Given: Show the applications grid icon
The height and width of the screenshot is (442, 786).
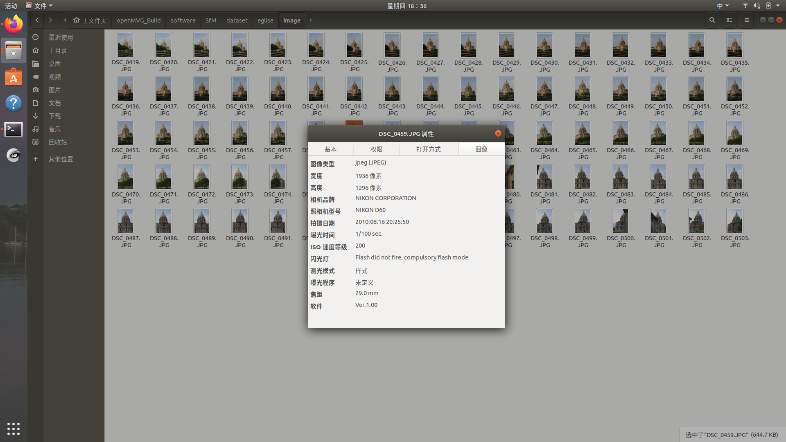Looking at the screenshot, I should pyautogui.click(x=14, y=428).
